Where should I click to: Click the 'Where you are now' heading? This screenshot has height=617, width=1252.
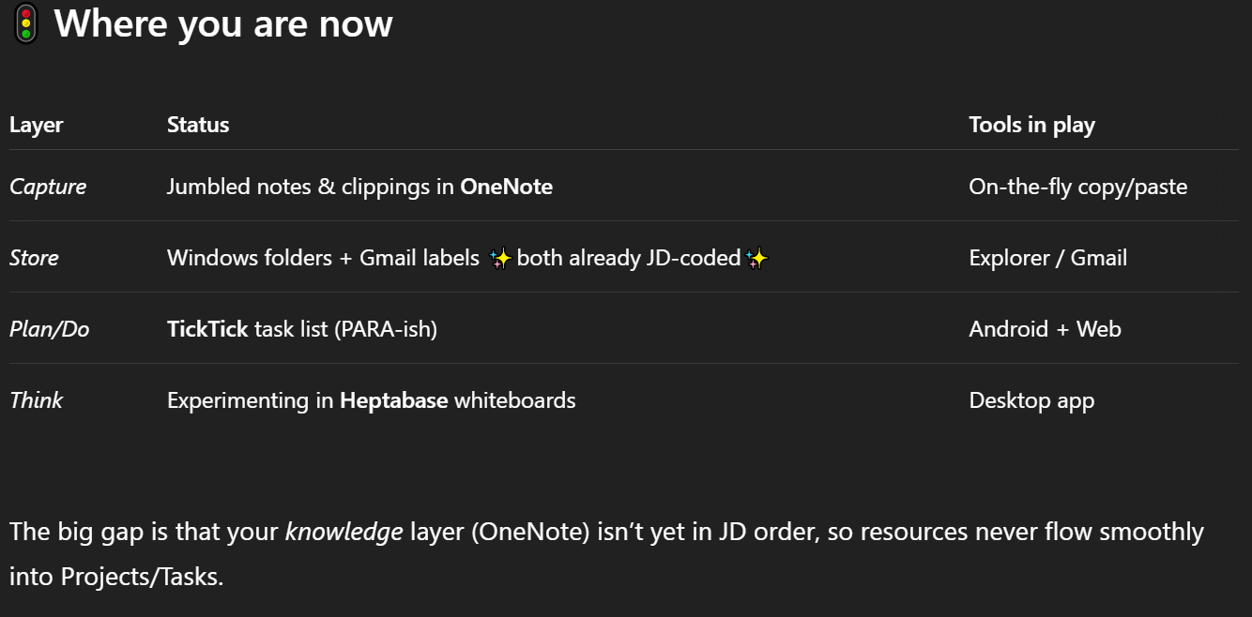coord(223,23)
